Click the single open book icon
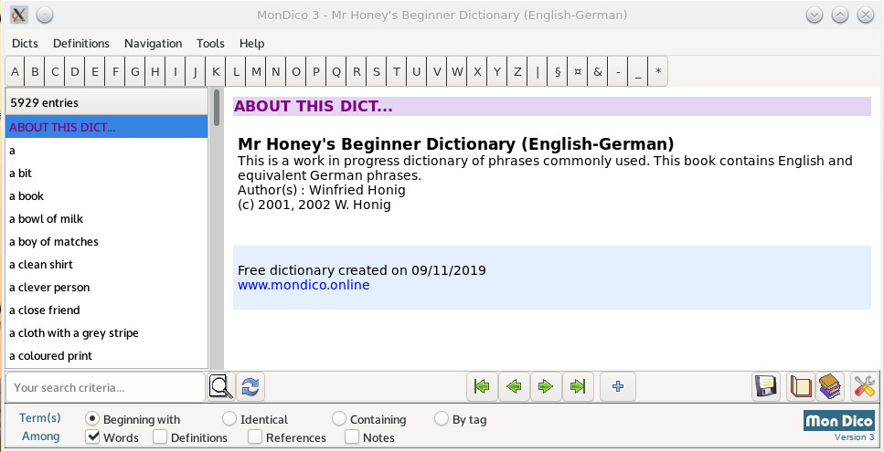The width and height of the screenshot is (884, 452). coord(801,386)
